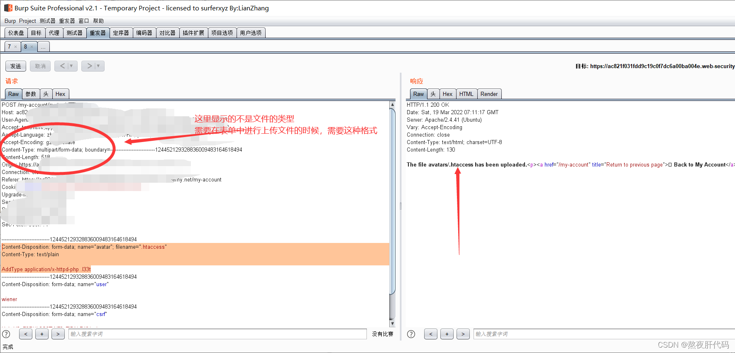This screenshot has height=353, width=735.
Task: Switch to the 项目选项 tab
Action: pyautogui.click(x=222, y=33)
